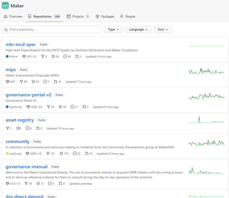Click 'Updated 4 hours ago' text
The width and height of the screenshot is (229, 198).
coord(98,57)
